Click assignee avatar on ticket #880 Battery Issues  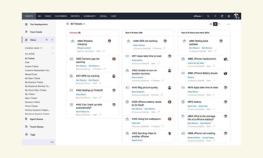point(225,73)
